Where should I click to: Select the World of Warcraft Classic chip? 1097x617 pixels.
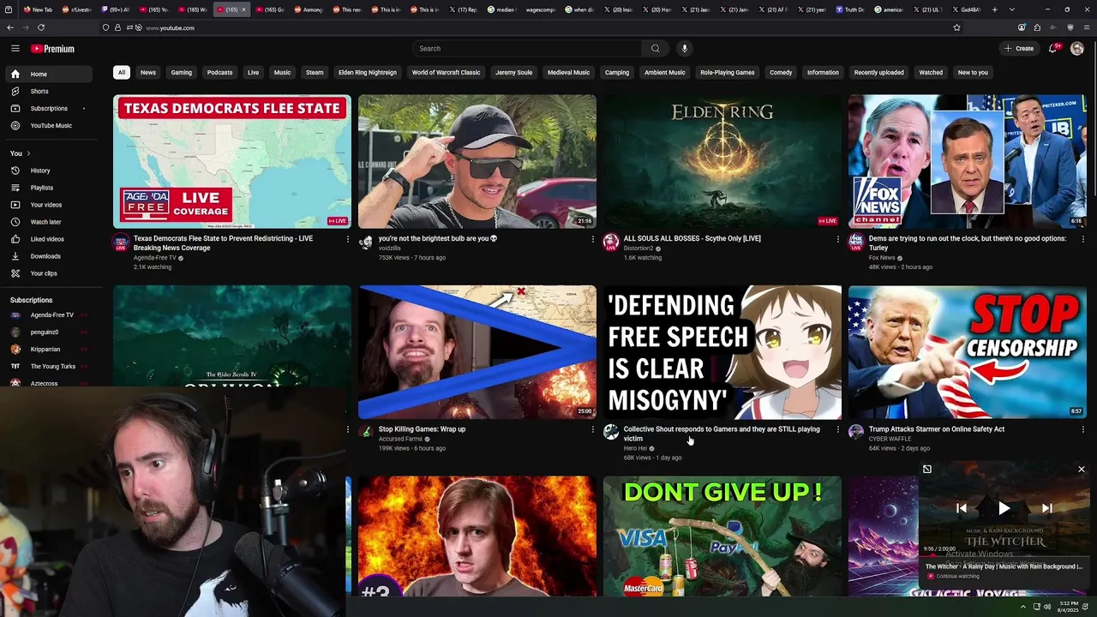(x=446, y=73)
